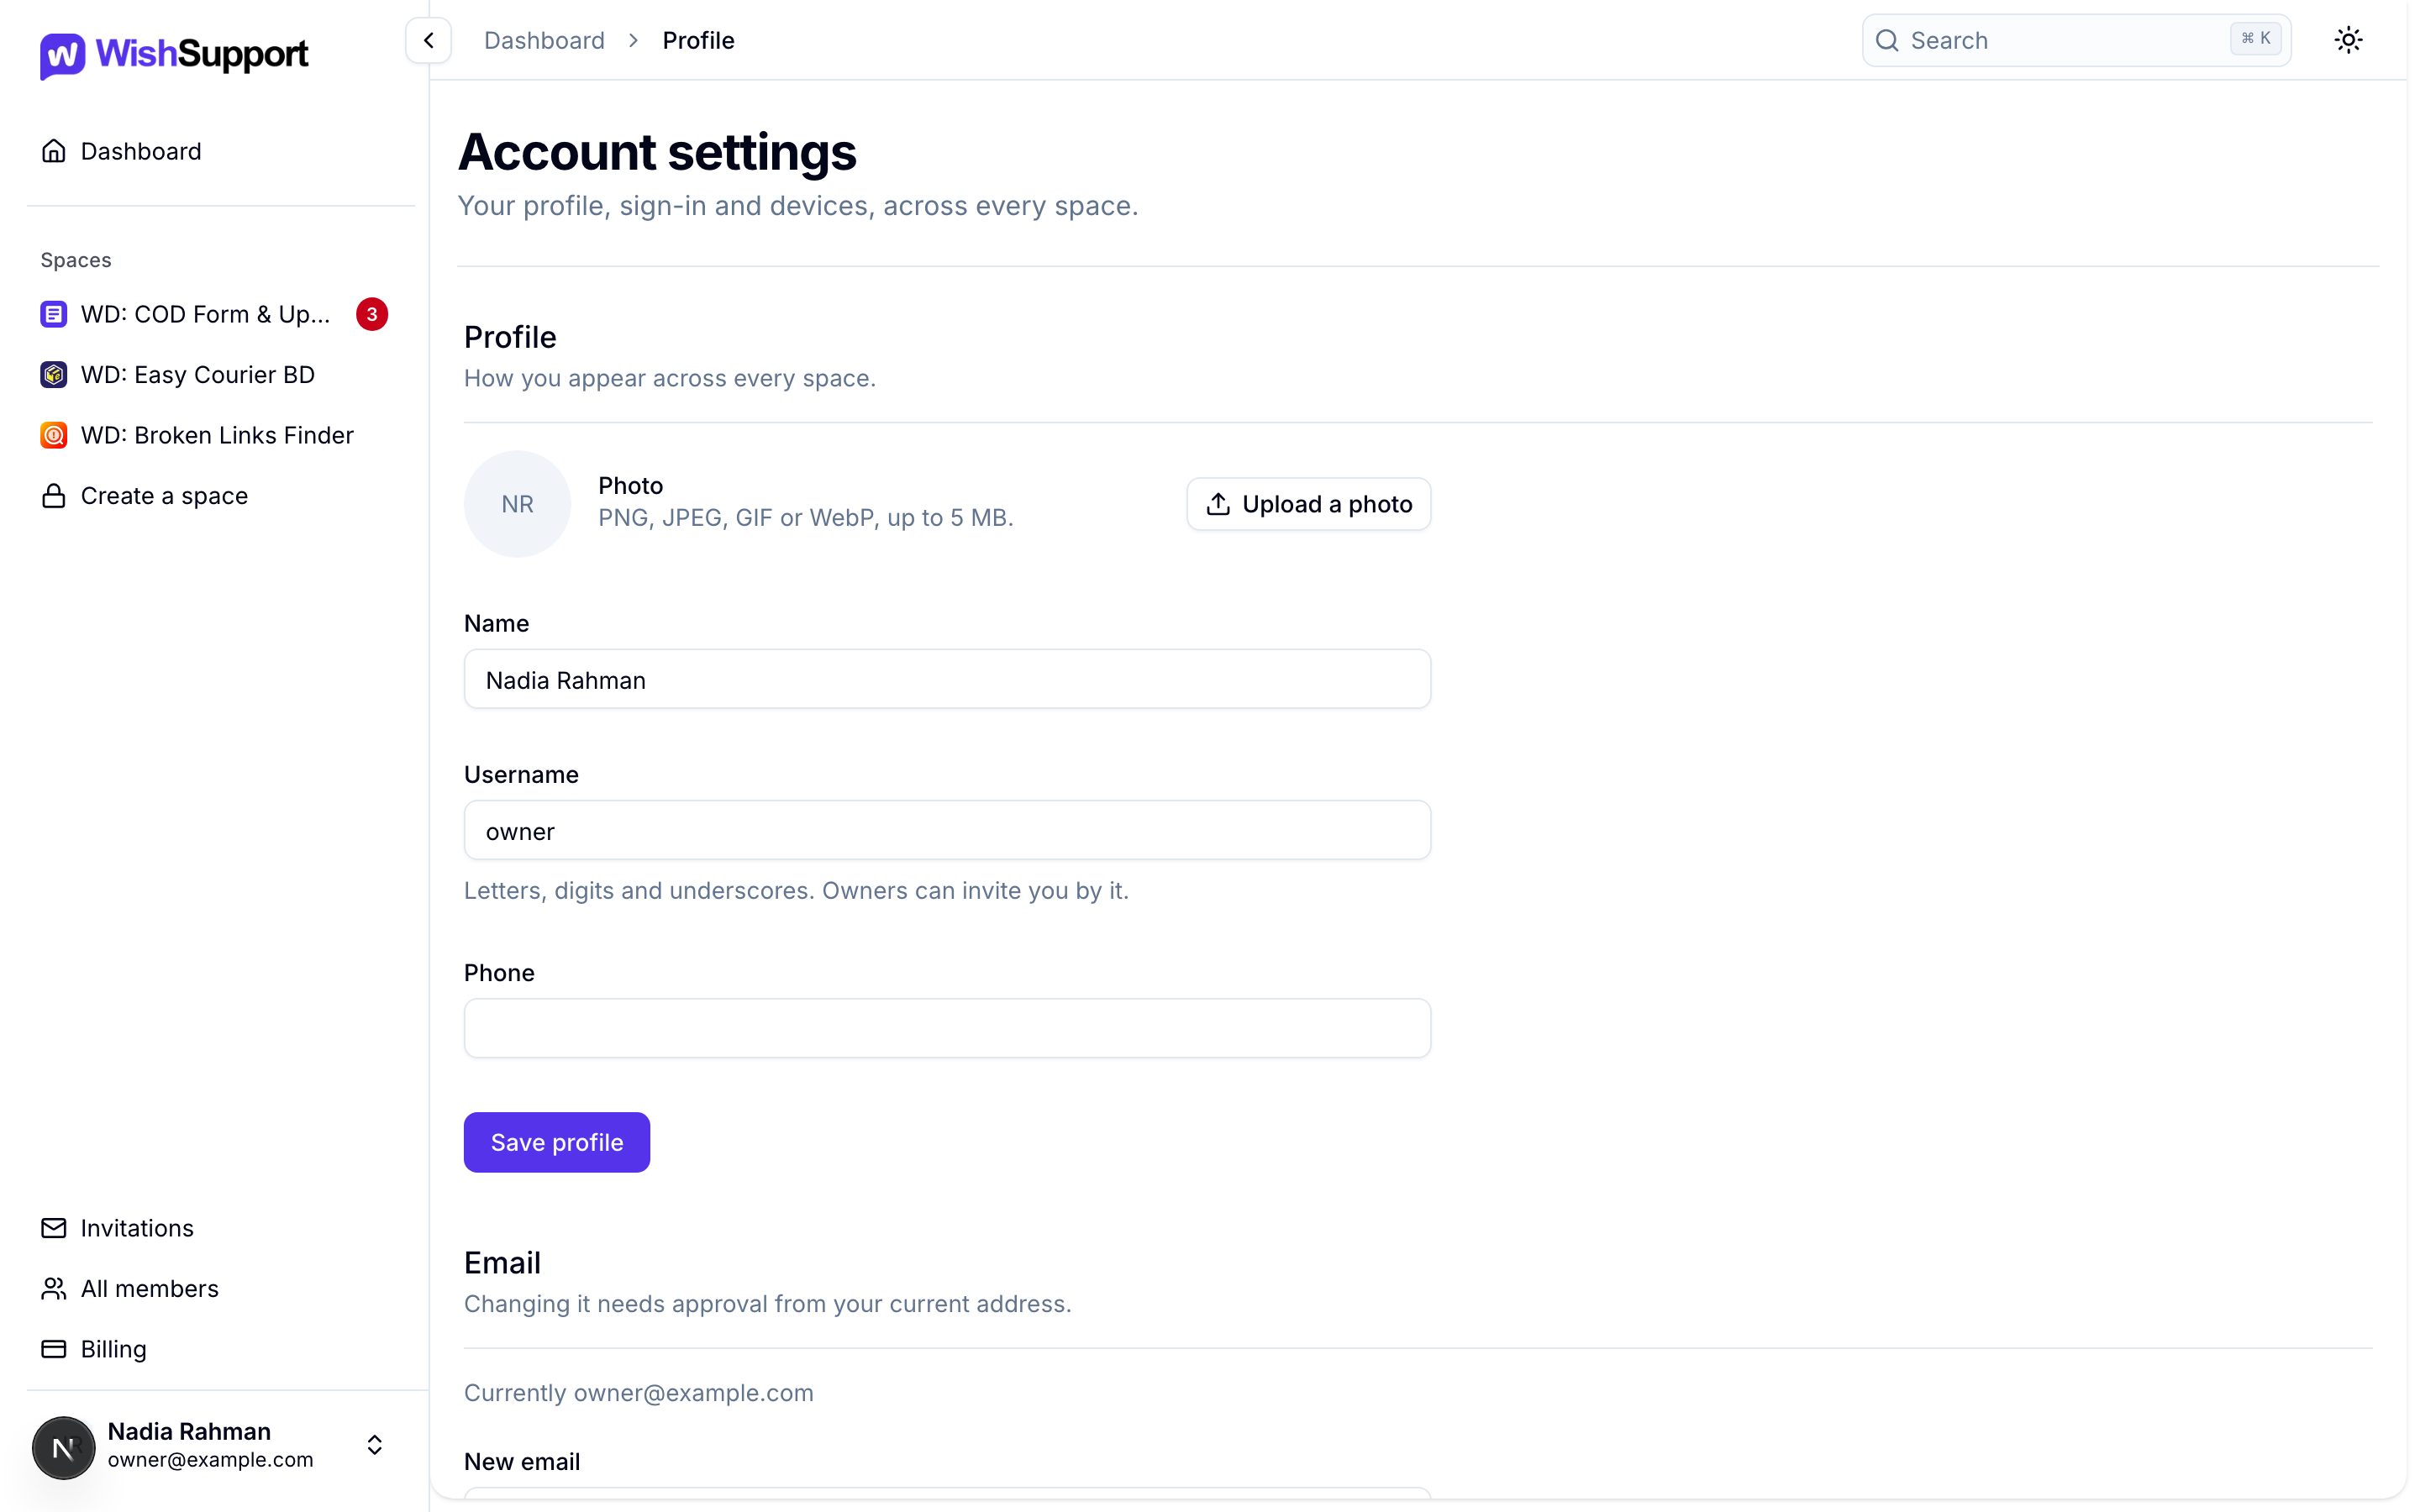Toggle the light/dark theme sun icon
The width and height of the screenshot is (2420, 1512).
click(2348, 40)
